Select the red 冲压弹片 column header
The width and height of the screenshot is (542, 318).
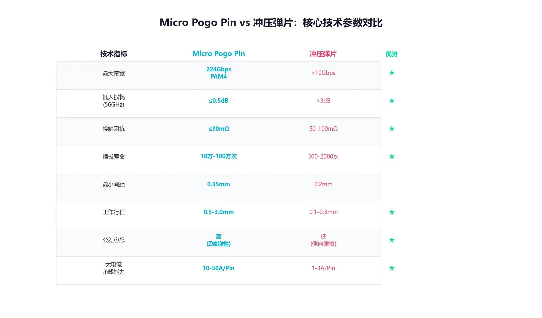[323, 54]
